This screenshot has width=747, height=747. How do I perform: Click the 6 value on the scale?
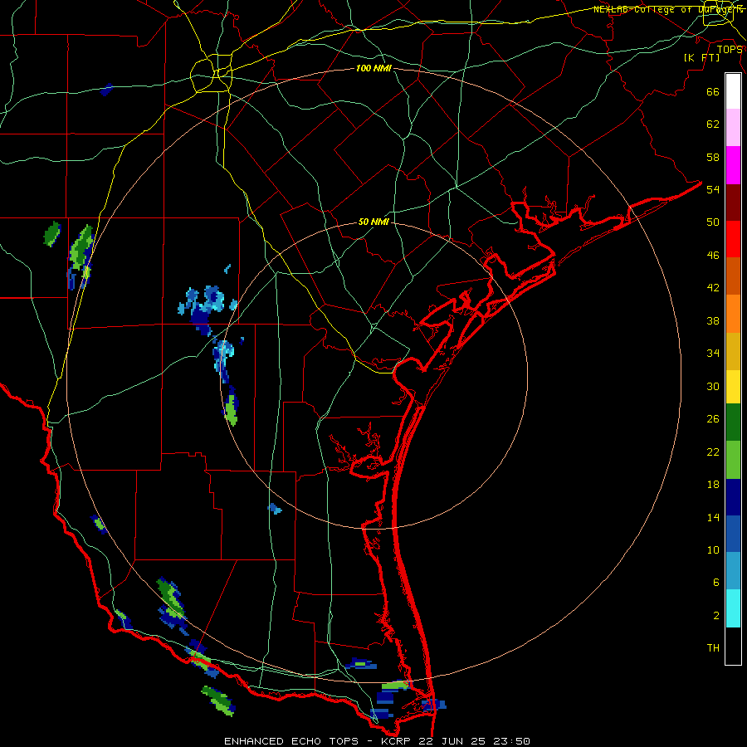pyautogui.click(x=716, y=583)
